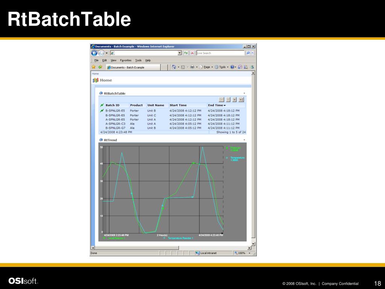Follow the Home breadcrumb link
The height and width of the screenshot is (289, 385).
95,74
